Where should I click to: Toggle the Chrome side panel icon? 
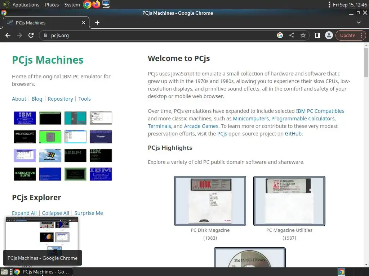coord(317,36)
